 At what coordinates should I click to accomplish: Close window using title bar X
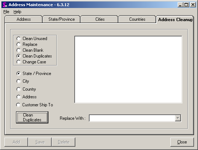coord(193,5)
